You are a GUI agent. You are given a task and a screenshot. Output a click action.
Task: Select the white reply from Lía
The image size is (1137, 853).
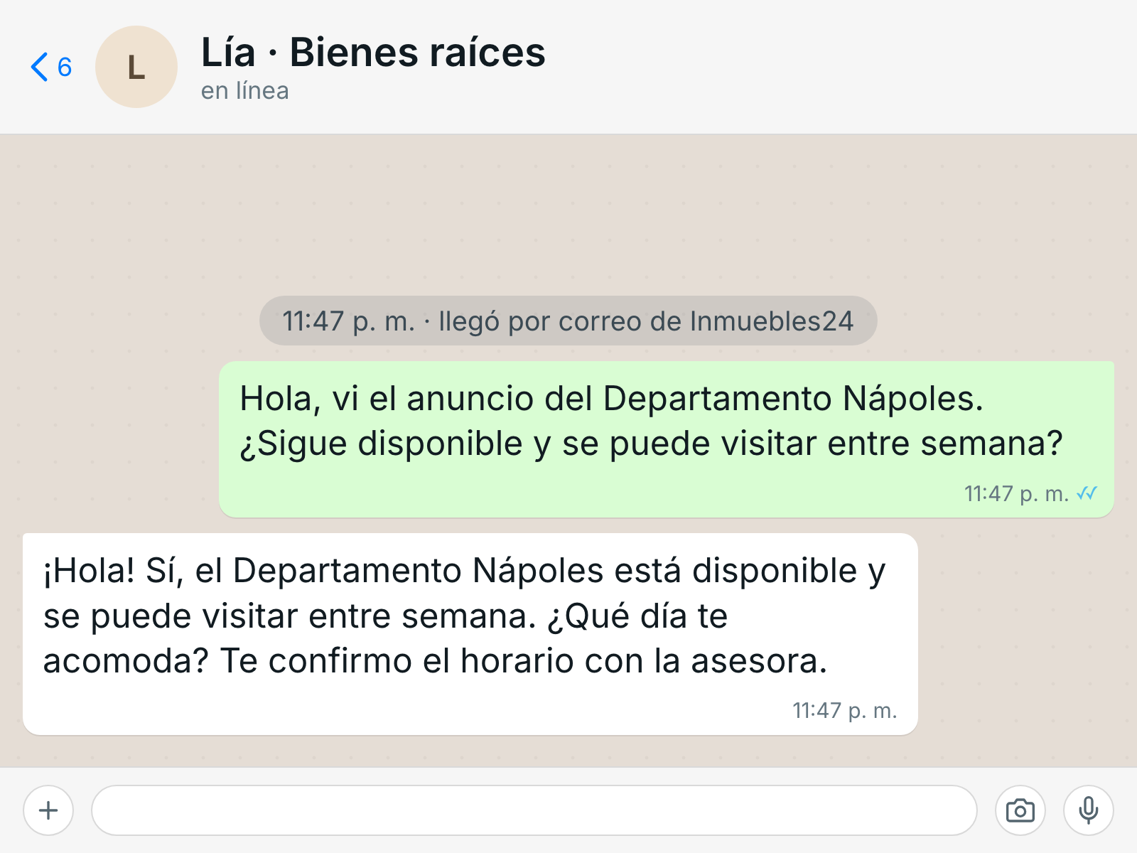click(x=470, y=634)
